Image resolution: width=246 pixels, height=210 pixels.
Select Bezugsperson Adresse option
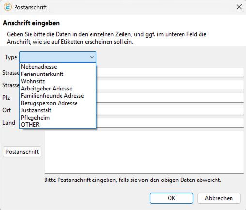point(49,103)
